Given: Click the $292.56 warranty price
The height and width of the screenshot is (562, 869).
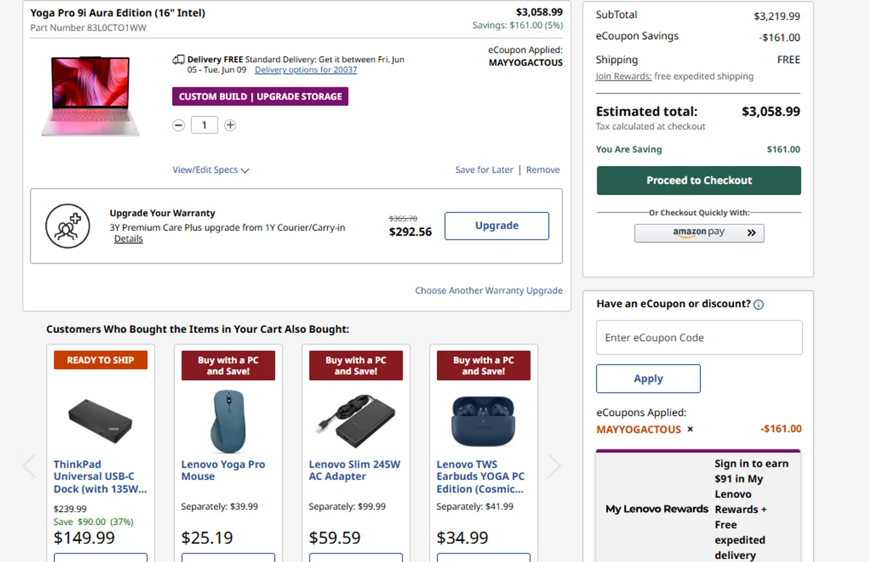Looking at the screenshot, I should tap(410, 232).
